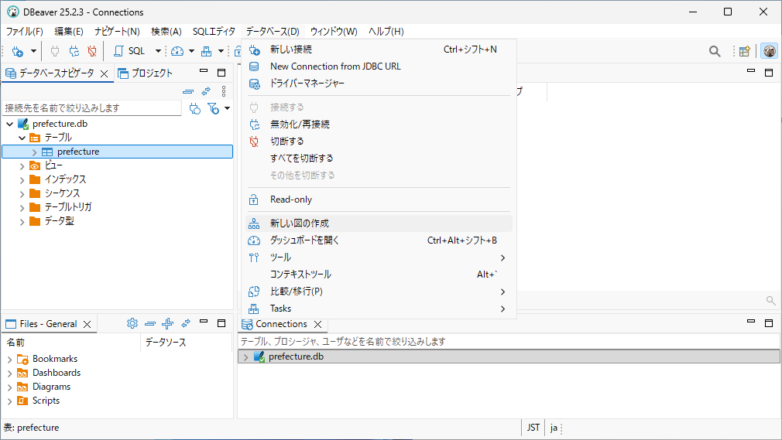Choose すべてを切断する menu entry
782x440 pixels.
point(379,158)
